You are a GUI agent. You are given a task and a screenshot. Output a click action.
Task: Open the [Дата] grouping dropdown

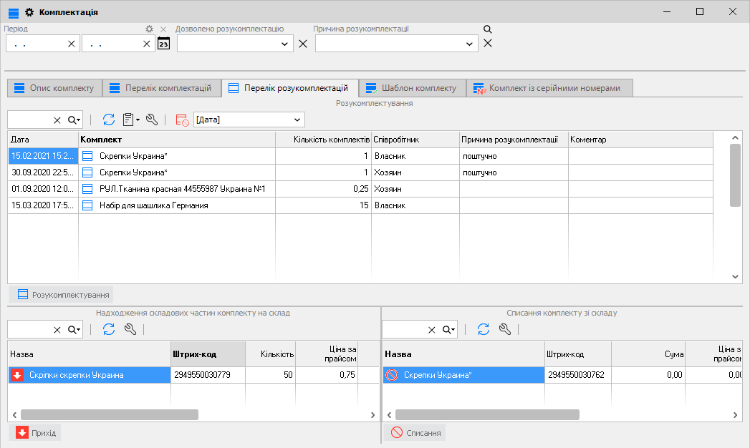click(297, 120)
